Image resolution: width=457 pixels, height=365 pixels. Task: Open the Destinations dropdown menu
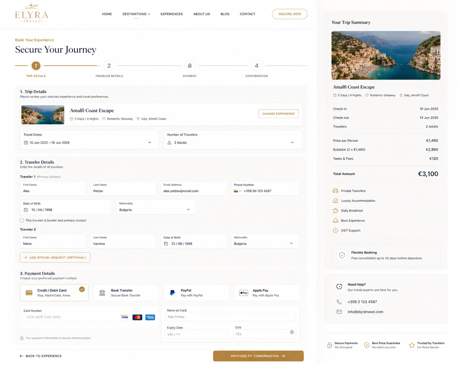click(x=136, y=14)
